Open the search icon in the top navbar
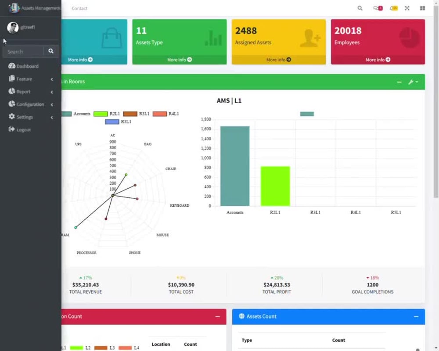The height and width of the screenshot is (351, 439). 360,8
